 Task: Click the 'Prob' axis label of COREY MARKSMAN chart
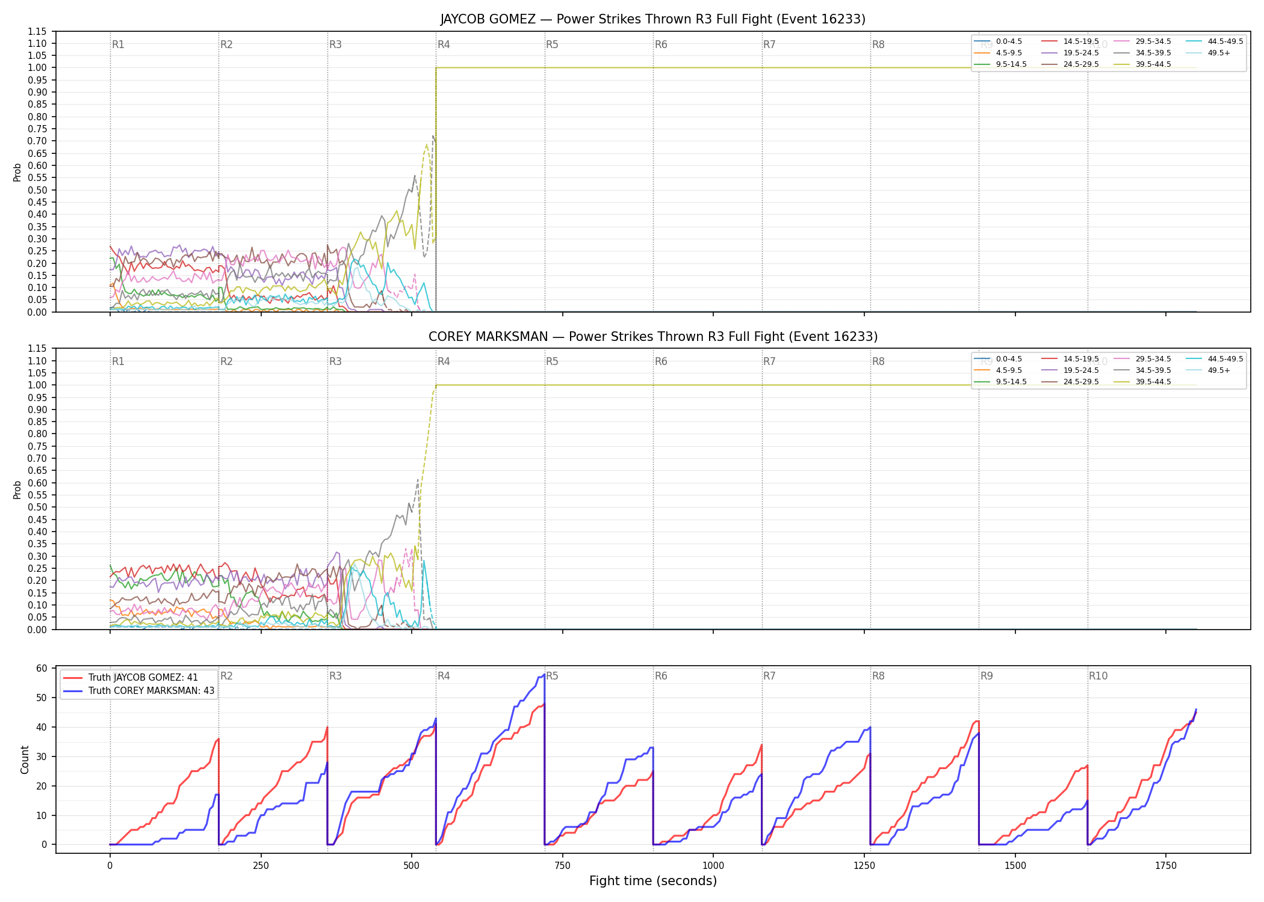[x=17, y=489]
